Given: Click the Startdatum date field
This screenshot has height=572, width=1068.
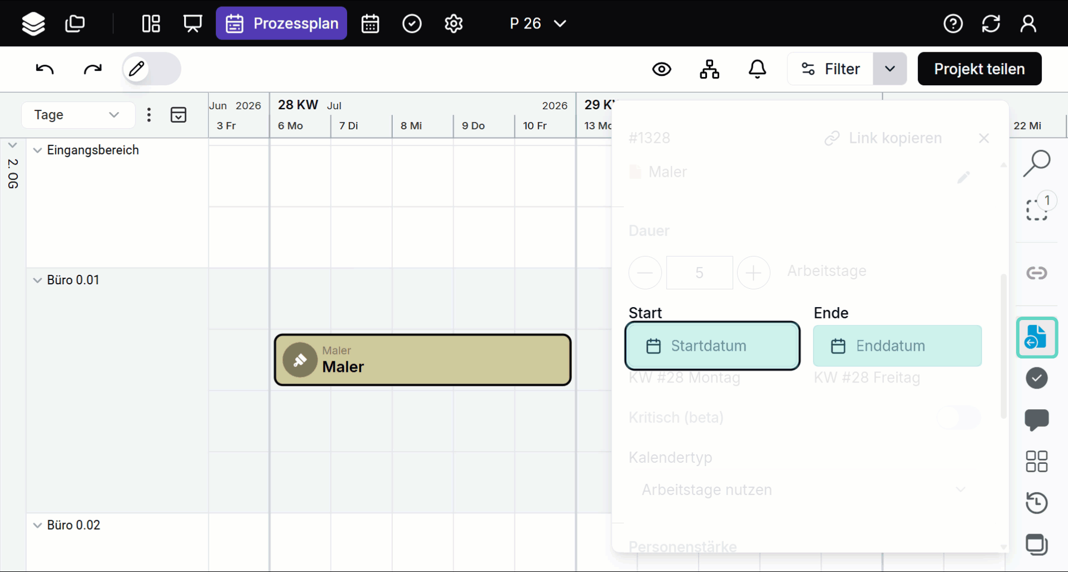Looking at the screenshot, I should point(712,346).
